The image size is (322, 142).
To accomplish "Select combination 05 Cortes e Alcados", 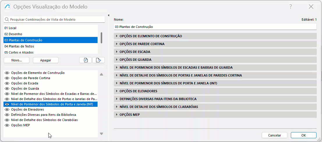I will click(51, 52).
